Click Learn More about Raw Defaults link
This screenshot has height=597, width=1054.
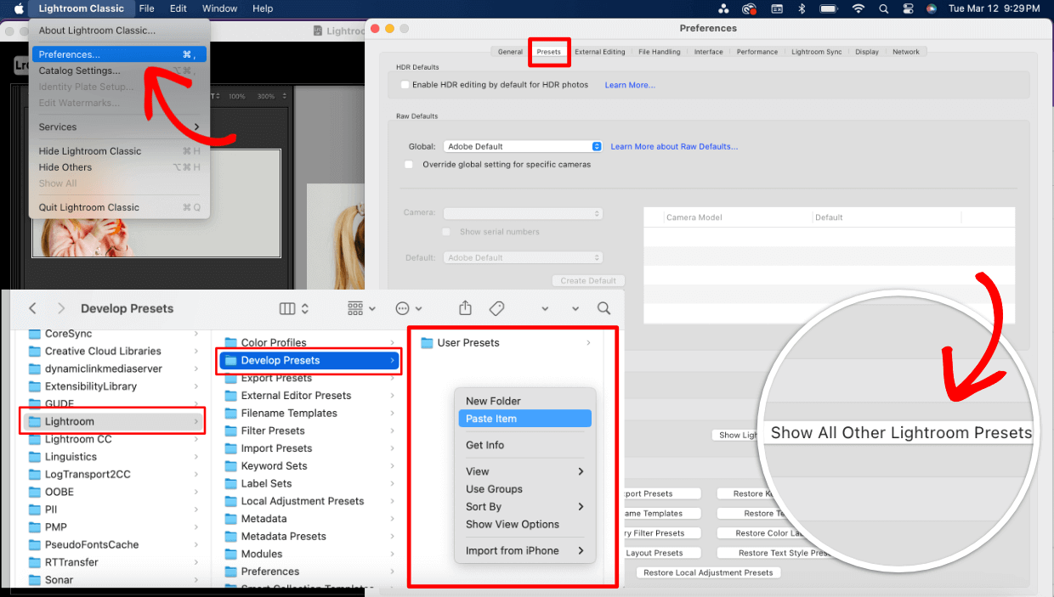click(x=674, y=145)
